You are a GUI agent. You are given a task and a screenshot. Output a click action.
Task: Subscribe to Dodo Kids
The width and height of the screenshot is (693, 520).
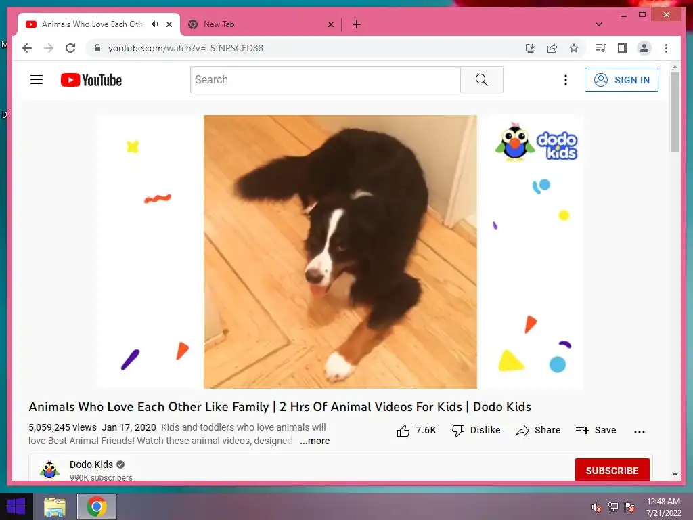click(x=612, y=470)
